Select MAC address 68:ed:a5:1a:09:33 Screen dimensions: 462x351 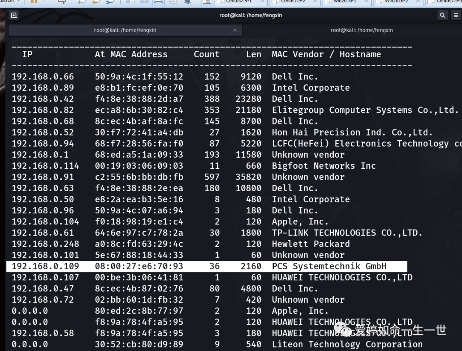point(139,155)
